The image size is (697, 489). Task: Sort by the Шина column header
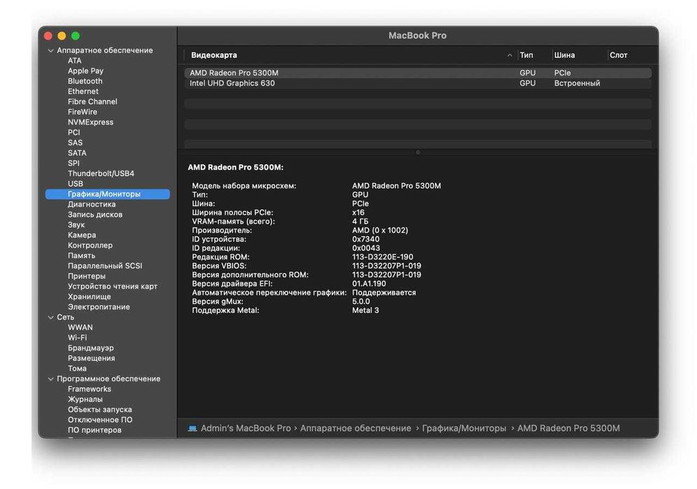(565, 55)
